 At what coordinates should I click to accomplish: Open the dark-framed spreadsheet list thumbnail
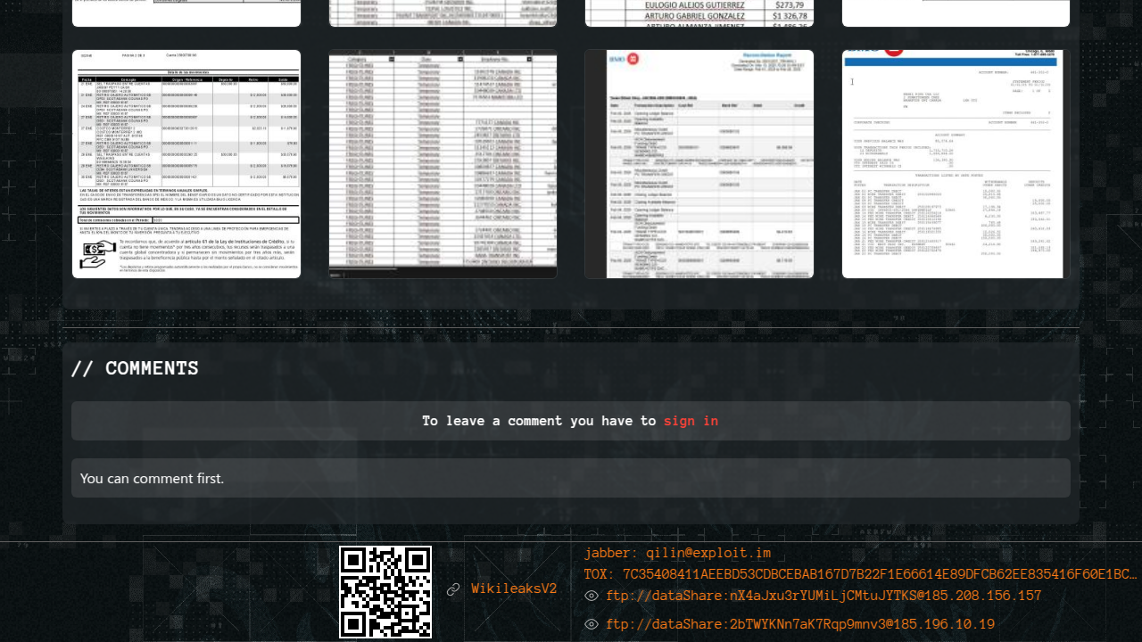(443, 164)
